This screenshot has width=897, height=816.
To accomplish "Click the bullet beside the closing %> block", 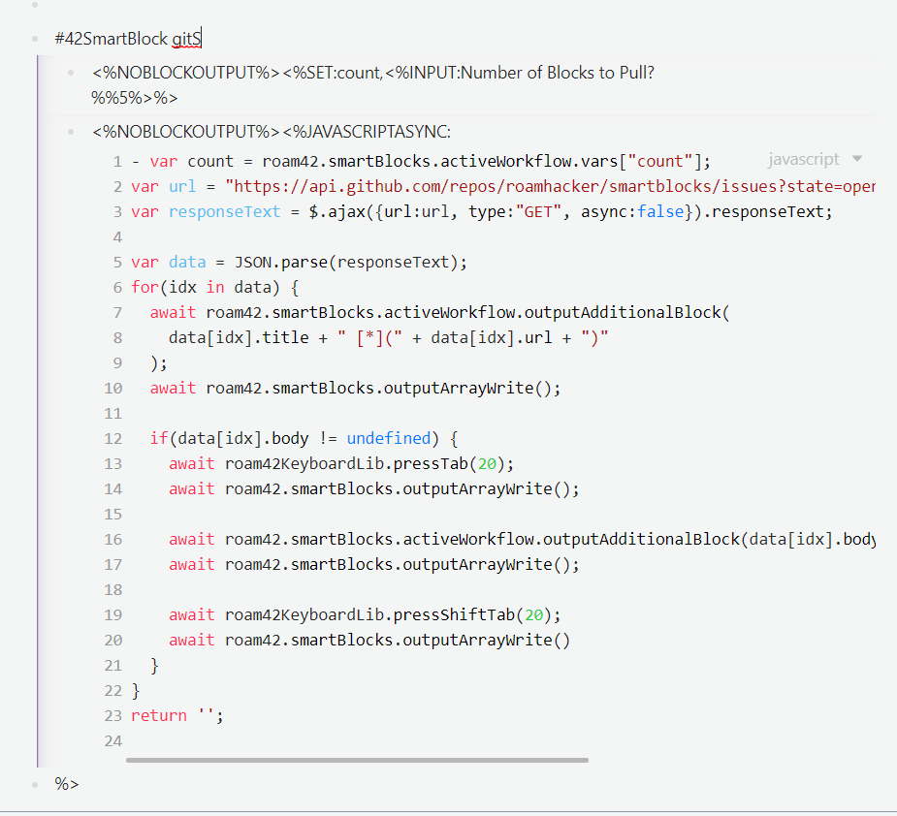I will tap(35, 784).
